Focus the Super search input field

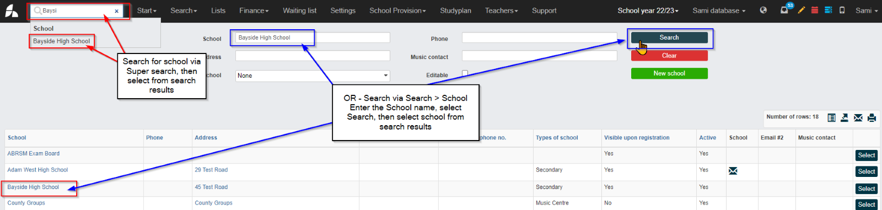tap(77, 11)
